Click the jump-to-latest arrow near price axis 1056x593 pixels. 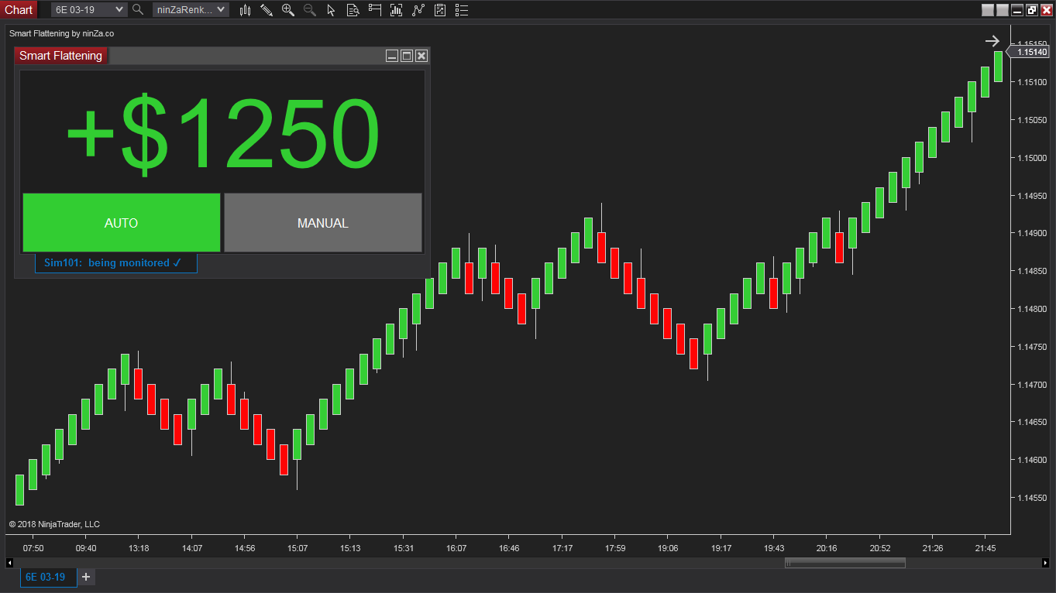992,41
